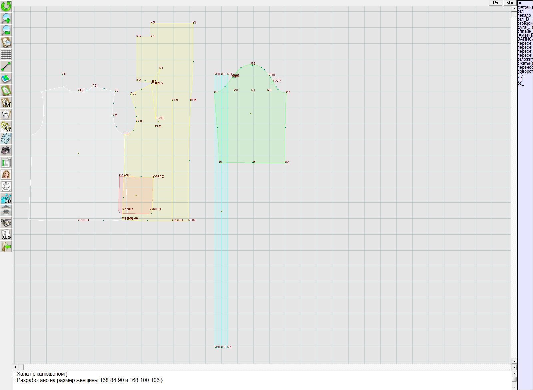This screenshot has height=390, width=533.
Task: Toggle the grid display icon
Action: coord(6,54)
